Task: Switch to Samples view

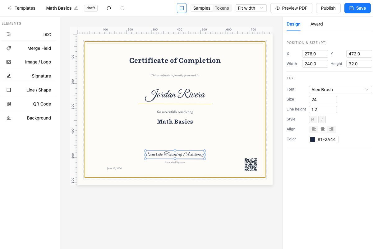Action: pyautogui.click(x=202, y=8)
